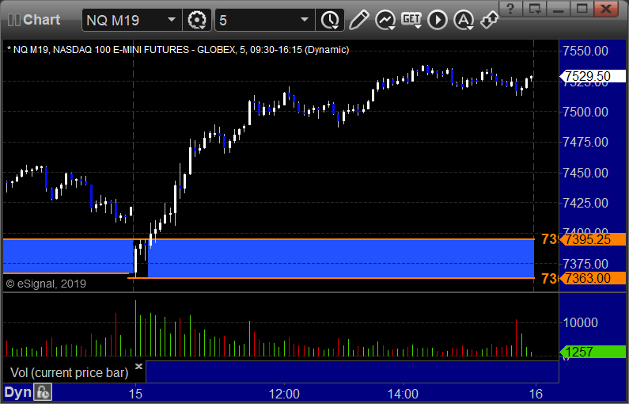Click the 12:00 time axis label
Viewport: 629px width, 404px height.
pos(284,394)
